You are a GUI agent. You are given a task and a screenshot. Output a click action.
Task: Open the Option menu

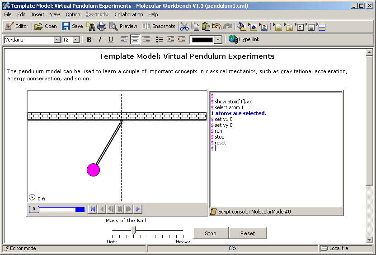[x=73, y=14]
